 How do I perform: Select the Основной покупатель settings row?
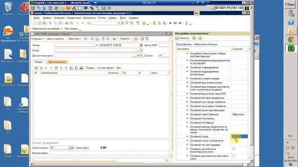[x=212, y=119]
